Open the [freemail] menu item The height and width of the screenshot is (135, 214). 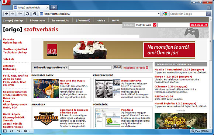pyautogui.click(x=83, y=21)
